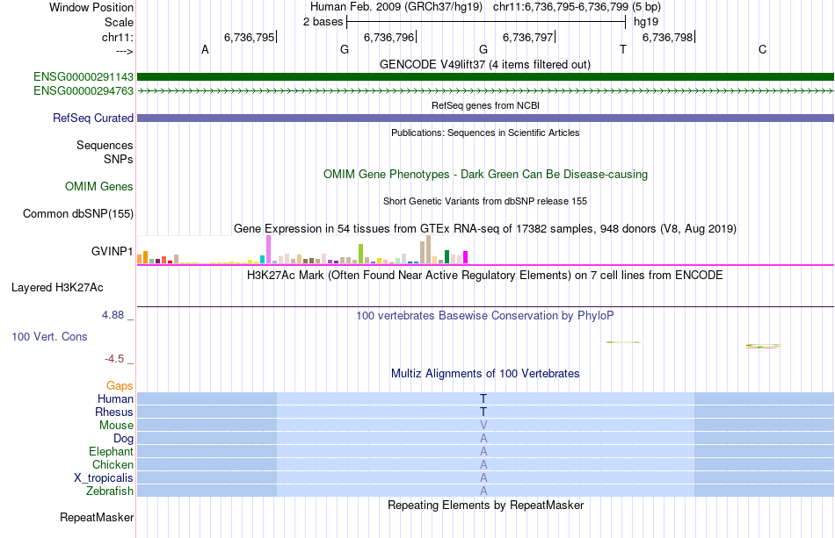Click Short Genetic Variants dbSNP title
Viewport: 835px width, 538px height.
pyautogui.click(x=485, y=201)
